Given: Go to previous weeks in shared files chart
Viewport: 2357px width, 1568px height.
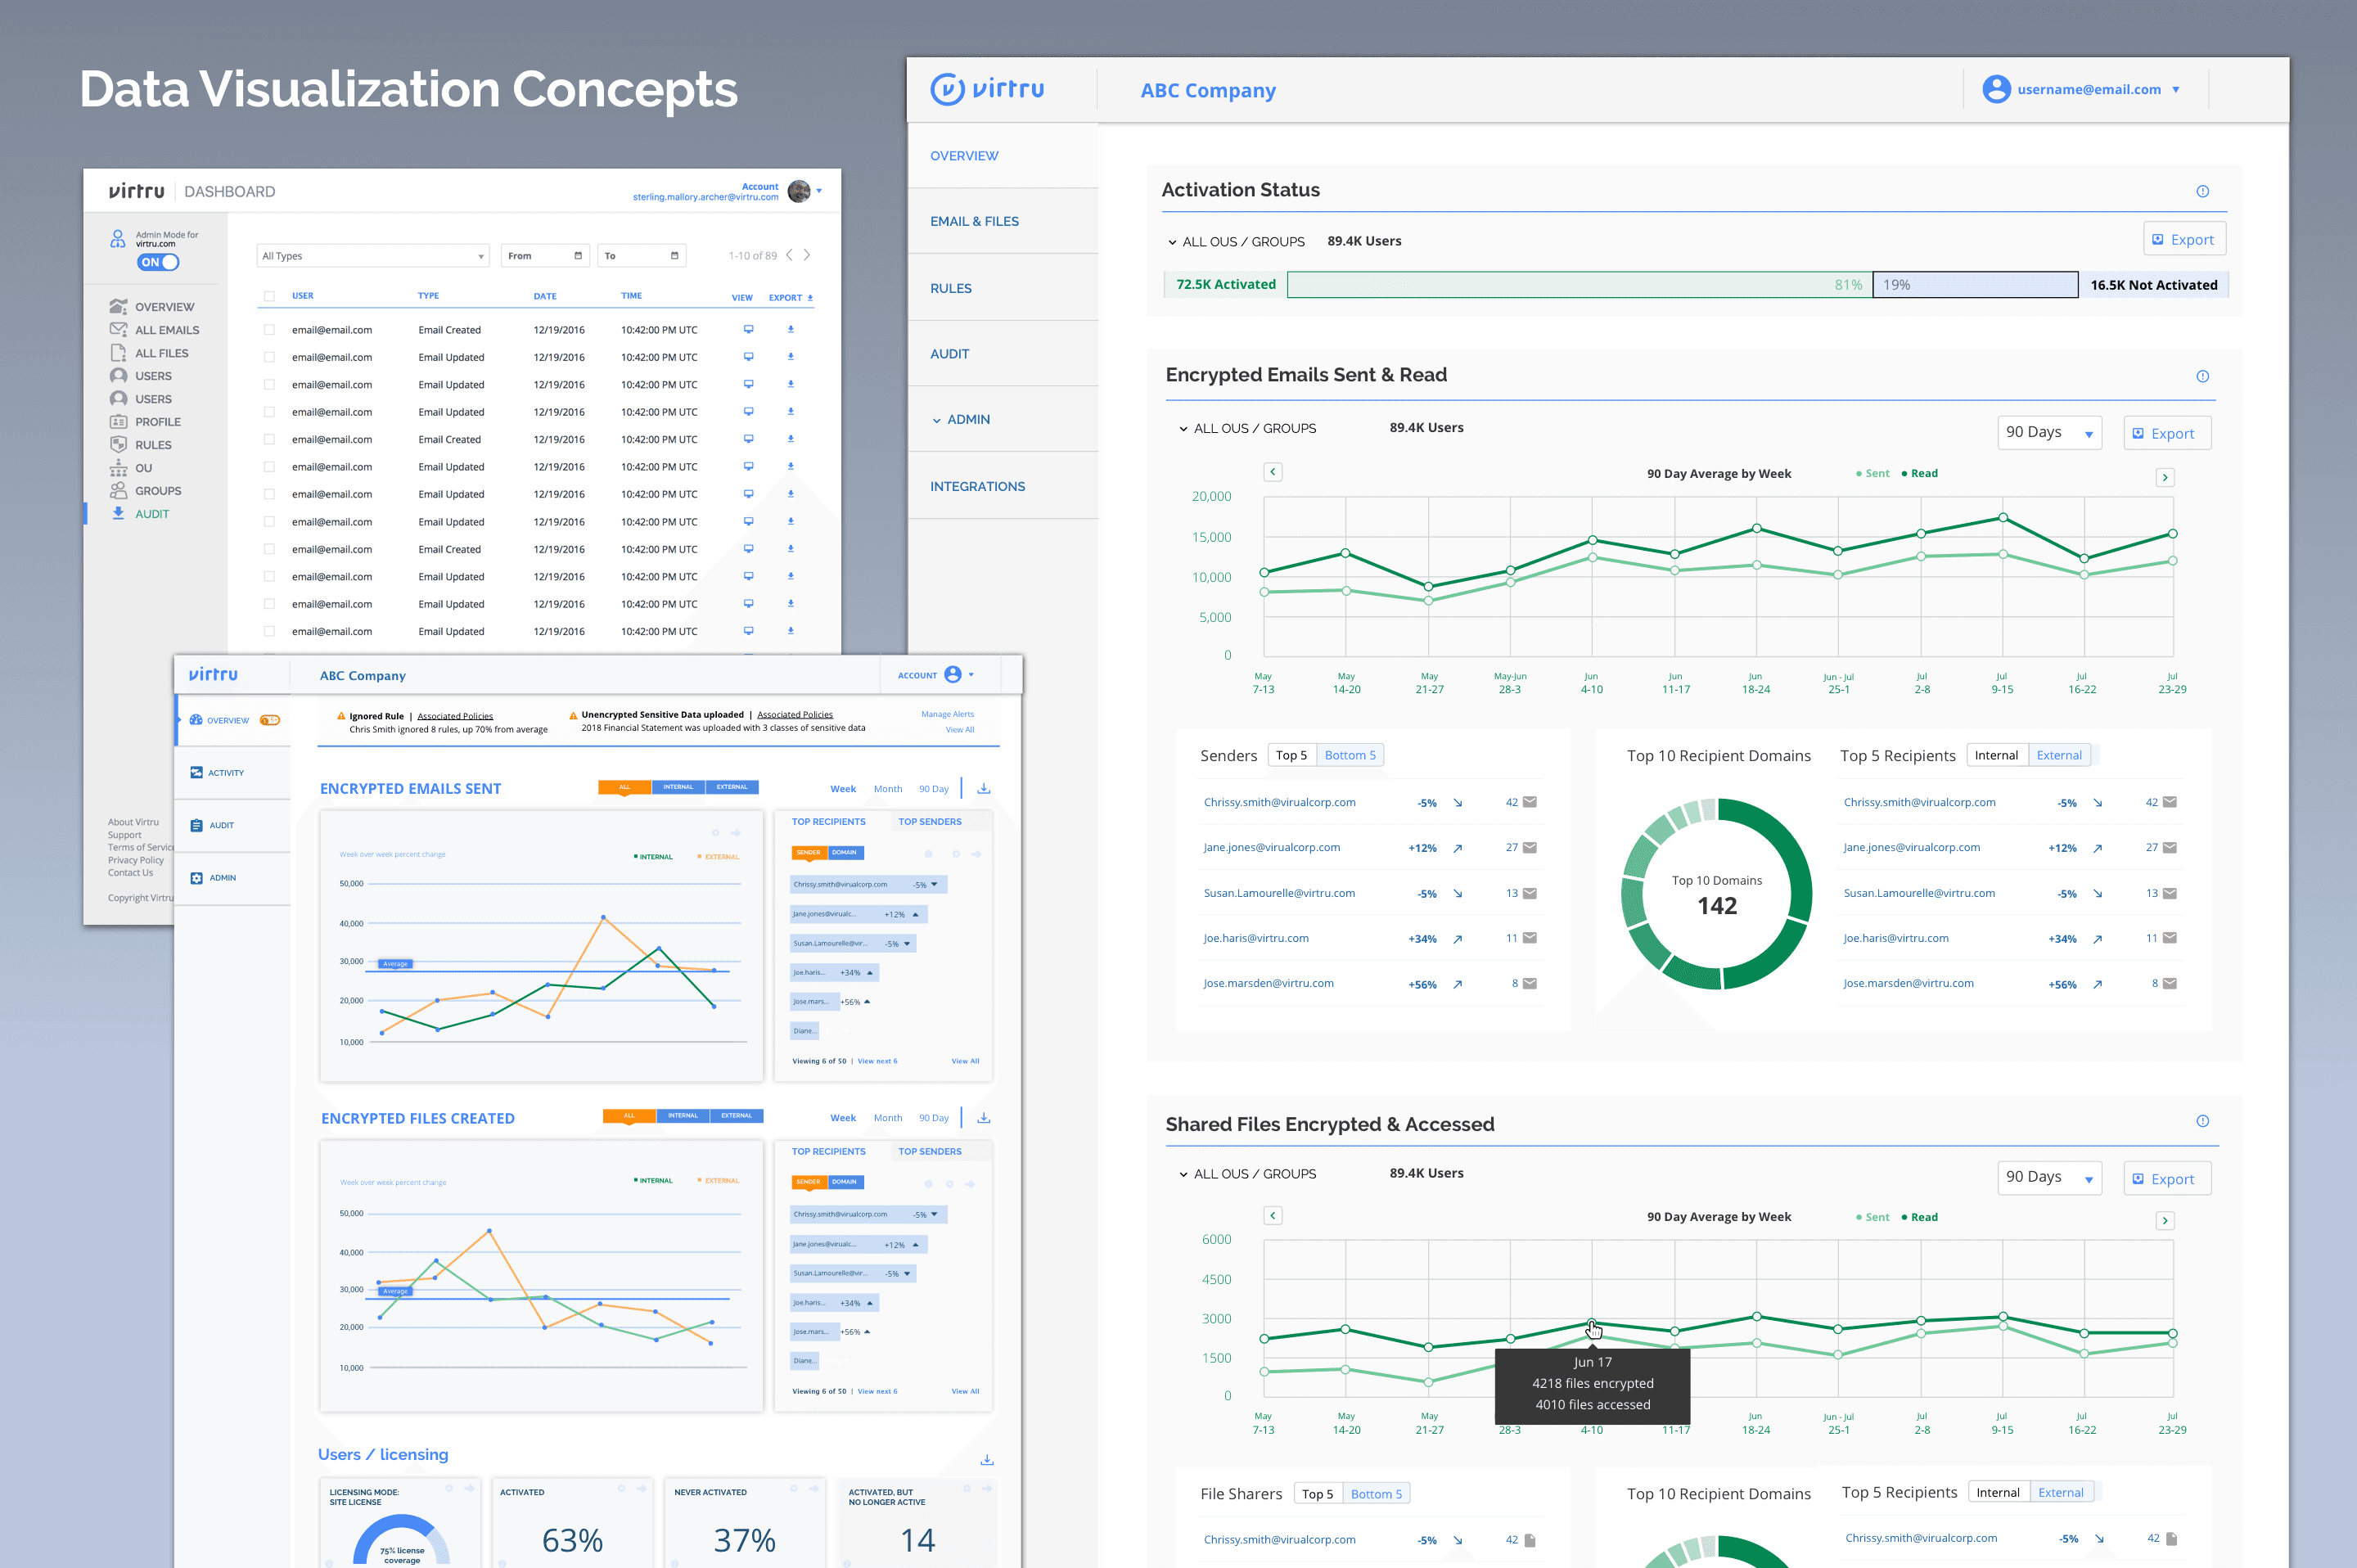Looking at the screenshot, I should pos(1272,1215).
